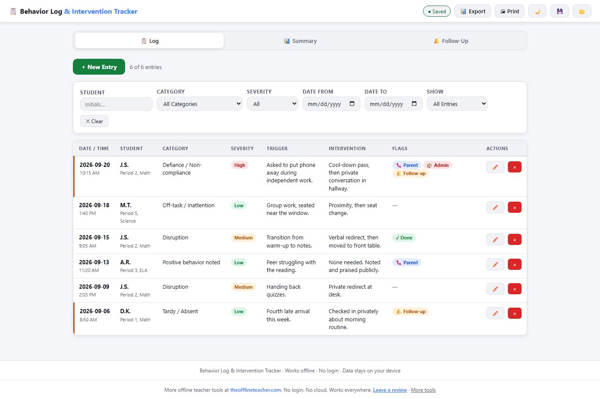Image resolution: width=600 pixels, height=399 pixels.
Task: Click Low badge on M.T. row
Action: pos(239,206)
